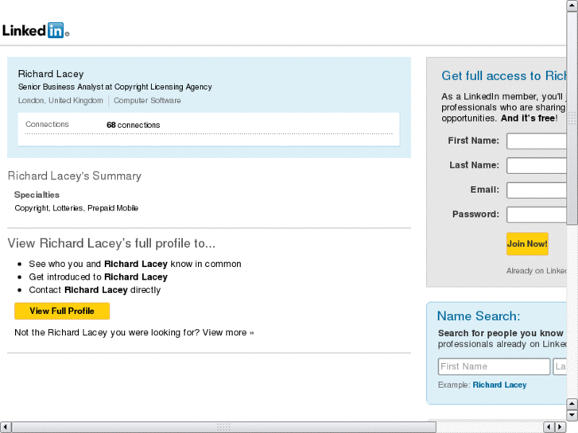Viewport: 578px width, 433px height.
Task: Click the horizontal scrollbar thumb
Action: 223,427
